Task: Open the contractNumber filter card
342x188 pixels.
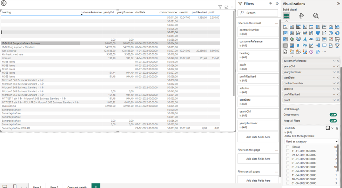Action: [258, 32]
